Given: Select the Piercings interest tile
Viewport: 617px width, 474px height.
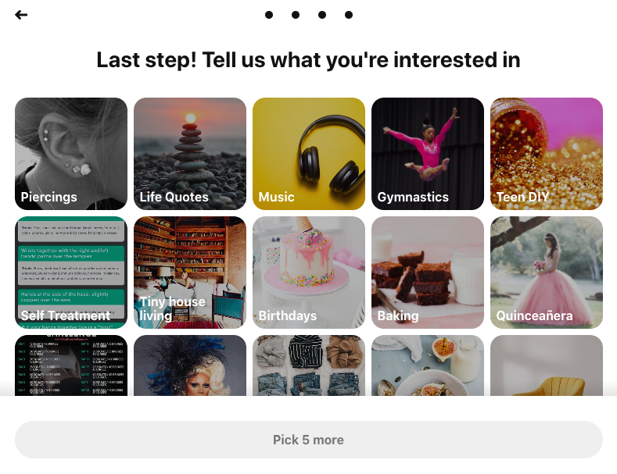Looking at the screenshot, I should [71, 154].
